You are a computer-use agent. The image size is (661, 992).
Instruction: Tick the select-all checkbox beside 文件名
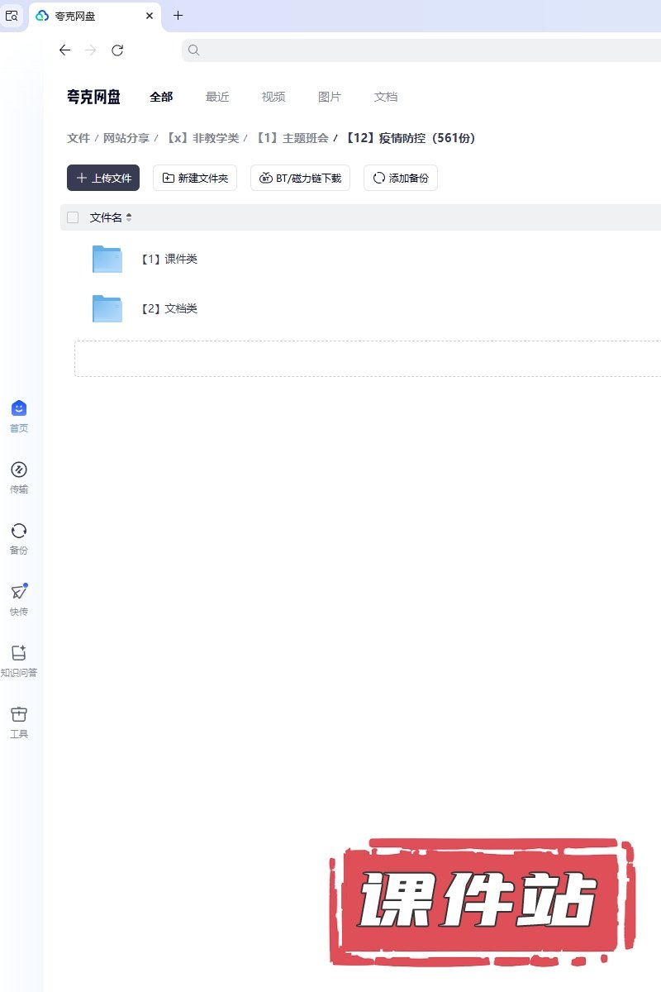pyautogui.click(x=73, y=217)
